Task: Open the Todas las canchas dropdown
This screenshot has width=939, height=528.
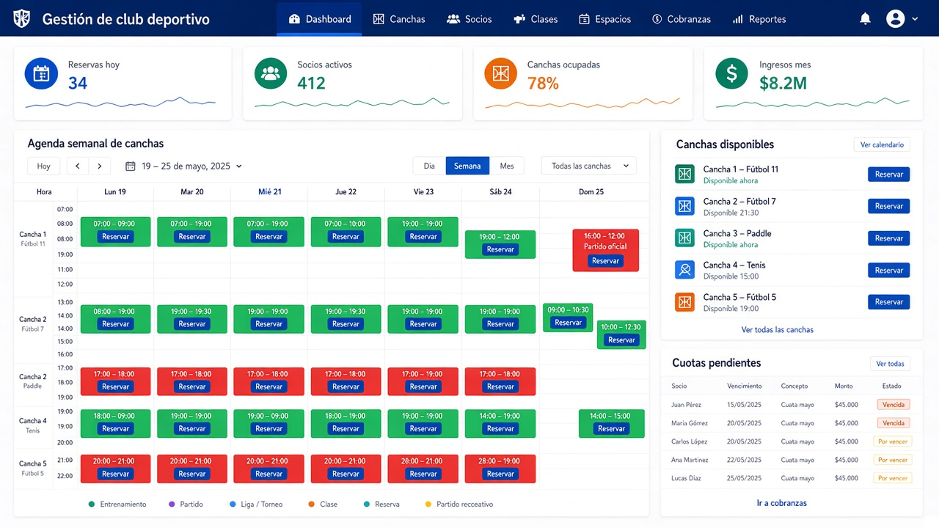Action: (589, 166)
